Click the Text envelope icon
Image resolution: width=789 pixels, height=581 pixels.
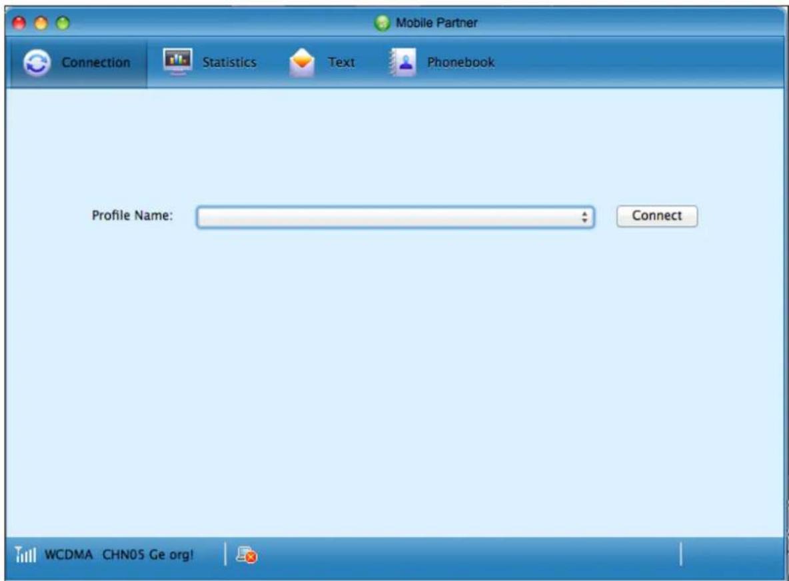tap(302, 63)
